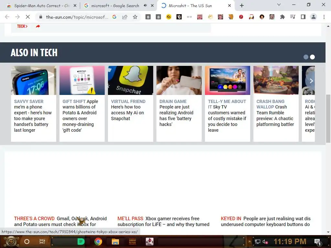Click the Doge dog extension icon

point(210,17)
